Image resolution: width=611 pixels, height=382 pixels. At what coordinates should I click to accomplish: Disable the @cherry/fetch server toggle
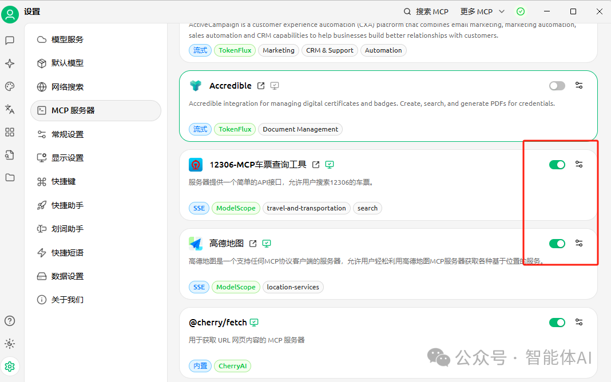click(x=557, y=323)
